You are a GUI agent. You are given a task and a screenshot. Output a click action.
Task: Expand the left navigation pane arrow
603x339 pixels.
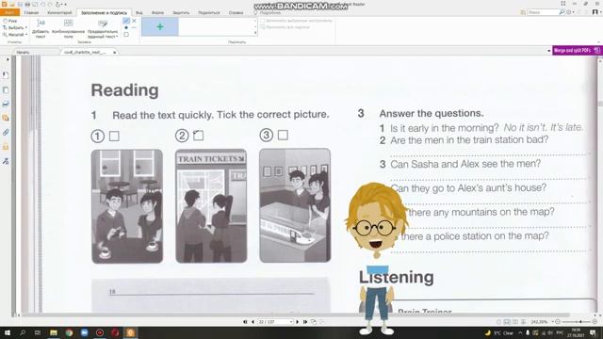click(x=8, y=59)
